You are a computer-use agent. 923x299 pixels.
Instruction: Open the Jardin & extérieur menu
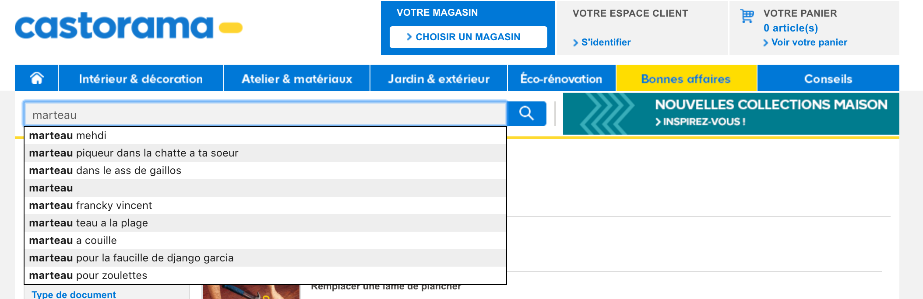438,79
